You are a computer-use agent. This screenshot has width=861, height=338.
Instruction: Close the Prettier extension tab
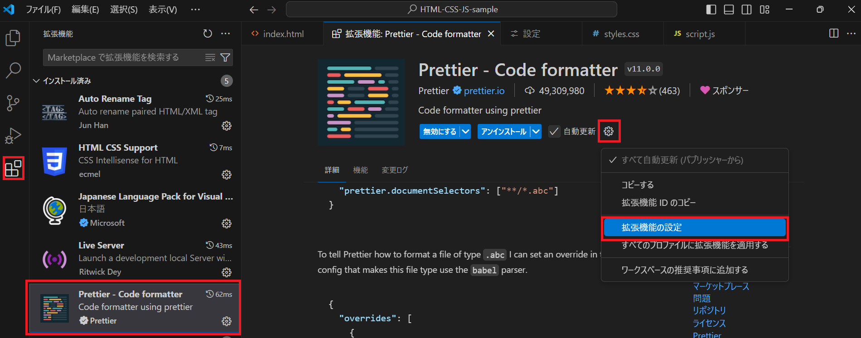491,34
